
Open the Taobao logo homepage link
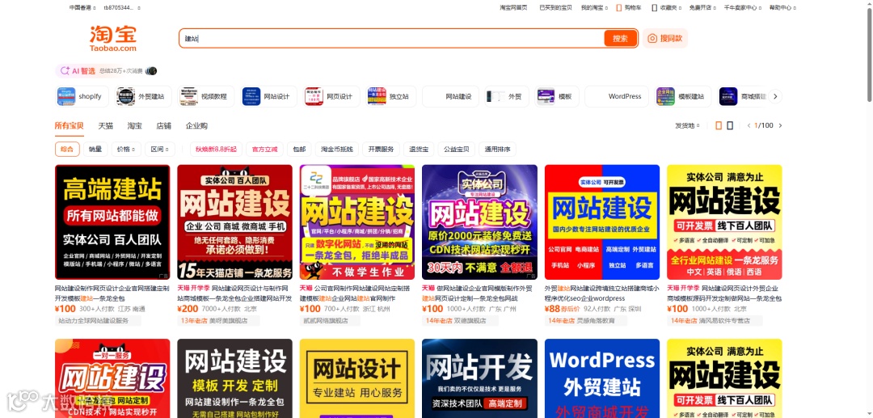(113, 39)
